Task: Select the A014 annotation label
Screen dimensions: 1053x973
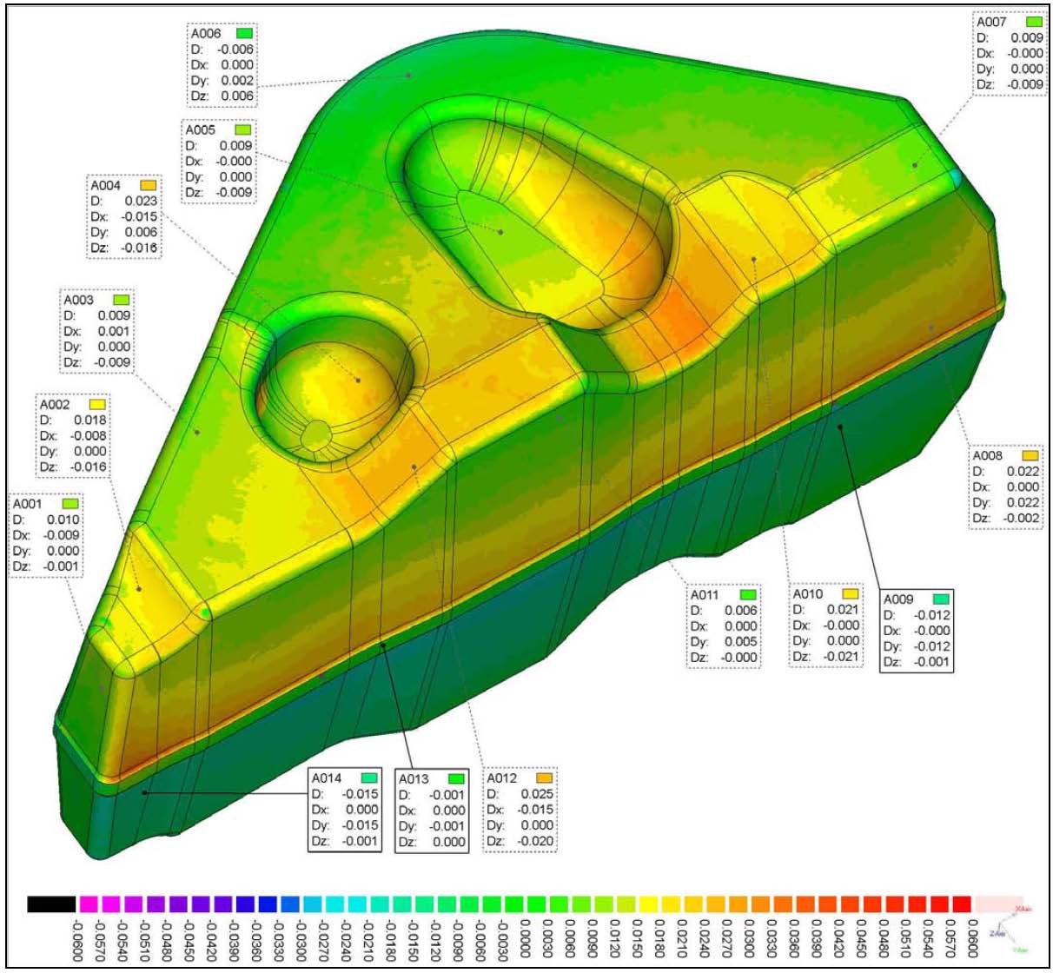Action: click(327, 778)
